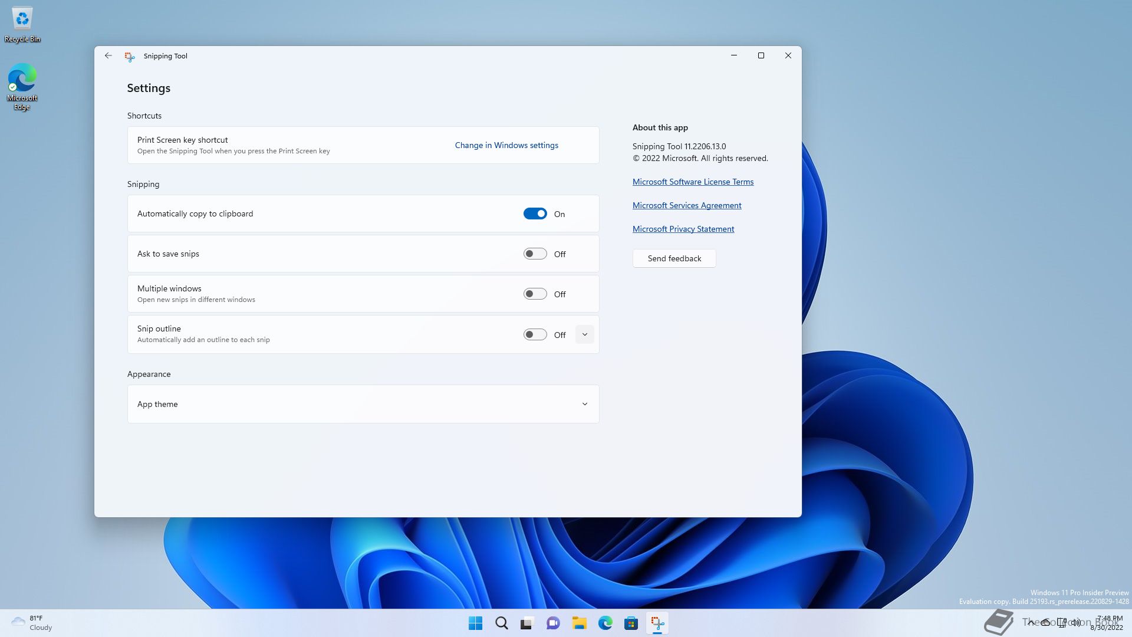Turn on Snip outline toggle
Image resolution: width=1132 pixels, height=637 pixels.
(x=535, y=334)
